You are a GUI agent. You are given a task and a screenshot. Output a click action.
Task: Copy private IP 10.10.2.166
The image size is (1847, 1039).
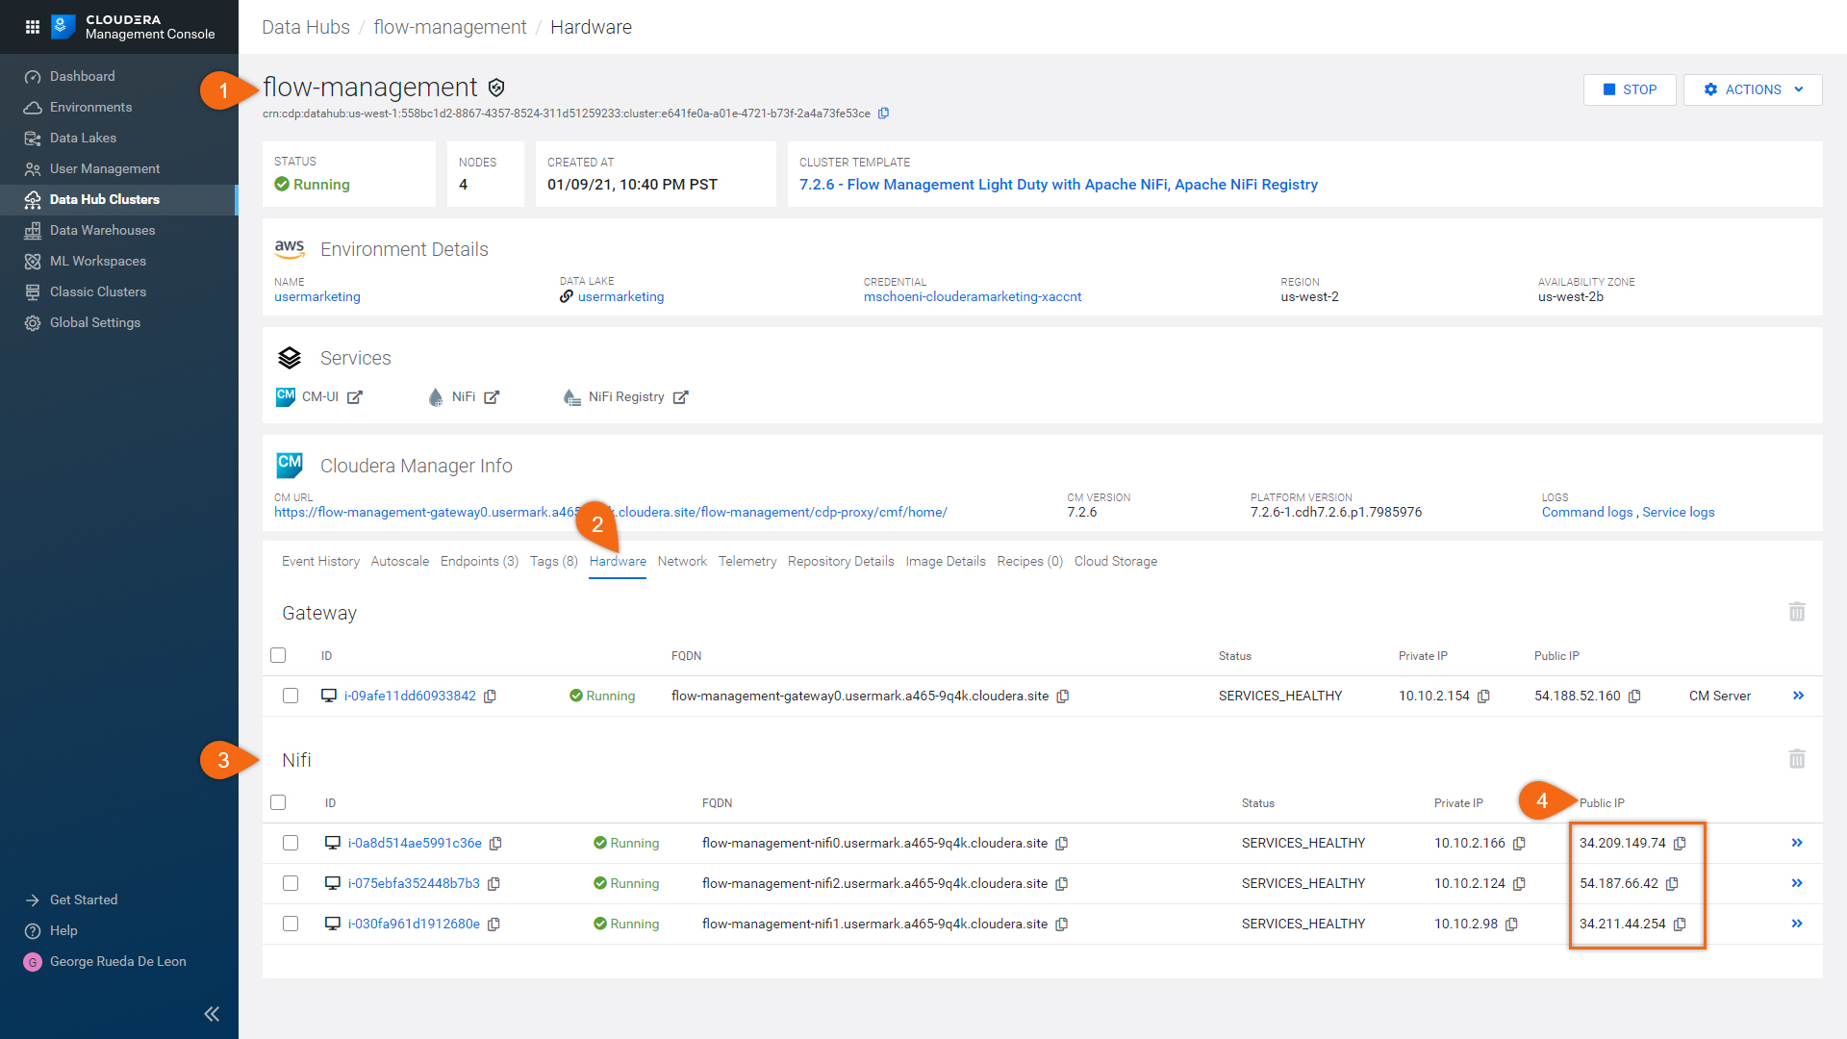[1519, 844]
